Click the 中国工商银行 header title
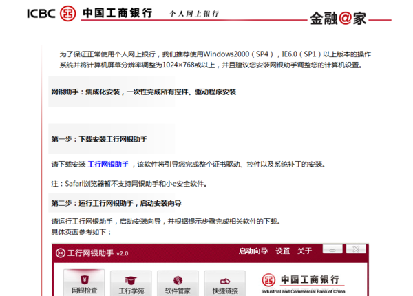Viewport: 413px width, 296px height. tap(117, 13)
